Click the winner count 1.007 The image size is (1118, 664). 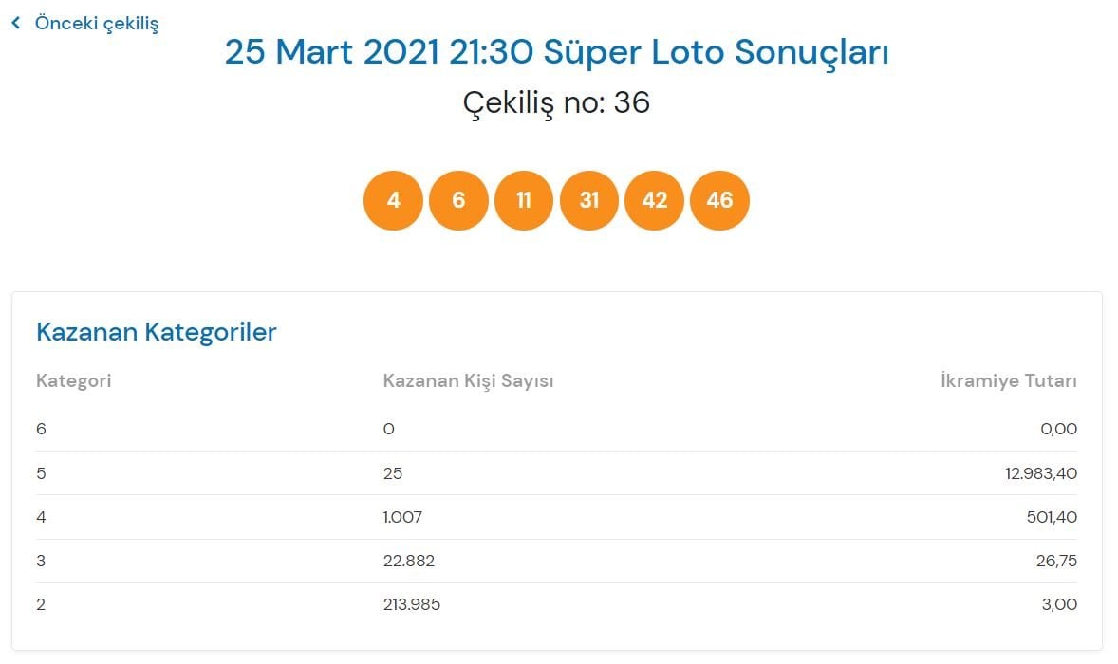(402, 517)
